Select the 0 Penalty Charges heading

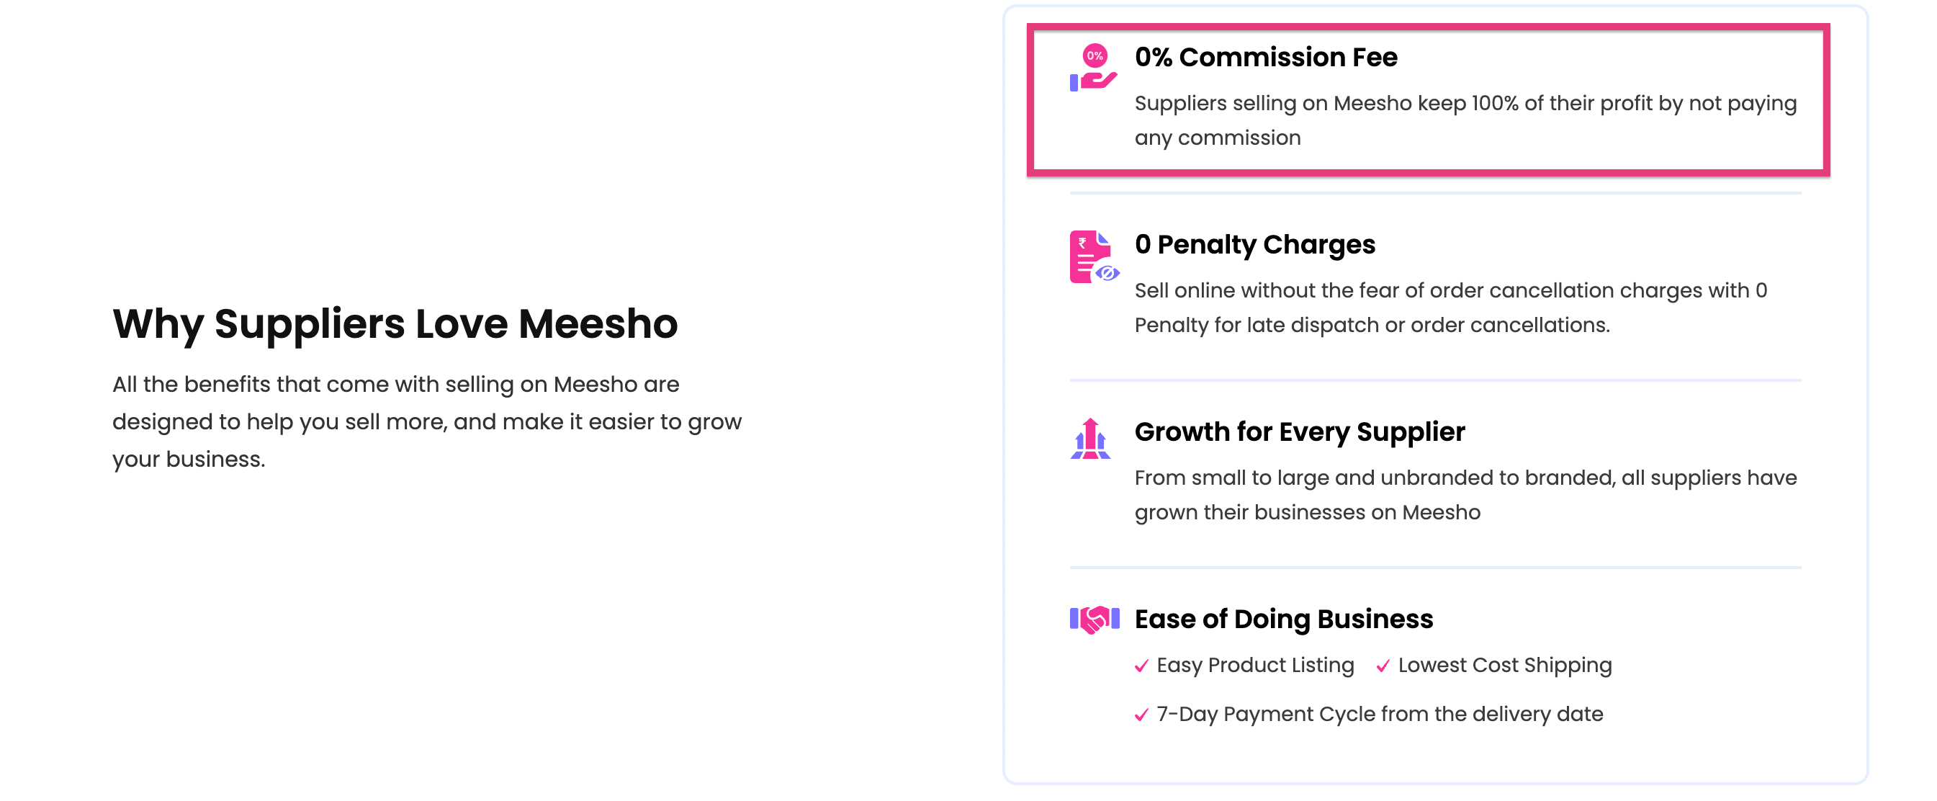(1255, 244)
